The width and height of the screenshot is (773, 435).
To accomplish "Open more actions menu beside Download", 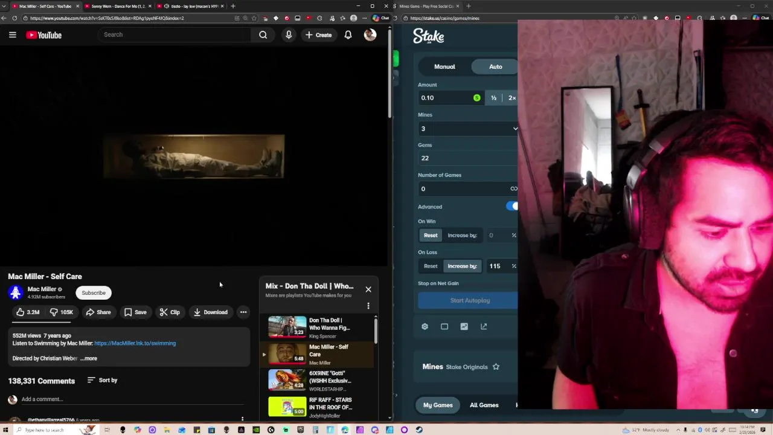I will (x=243, y=312).
